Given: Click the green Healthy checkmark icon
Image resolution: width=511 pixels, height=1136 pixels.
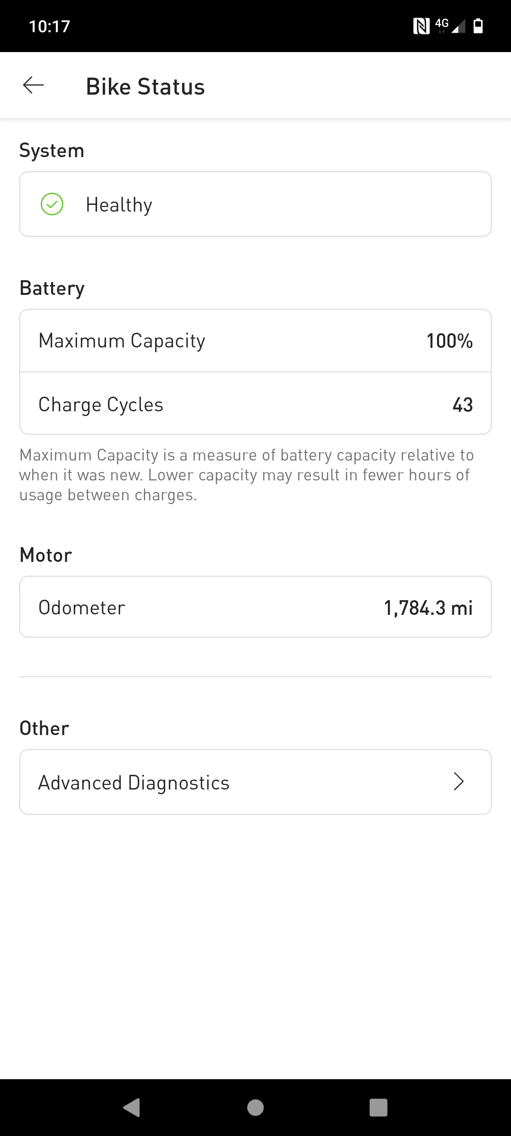Looking at the screenshot, I should (52, 204).
